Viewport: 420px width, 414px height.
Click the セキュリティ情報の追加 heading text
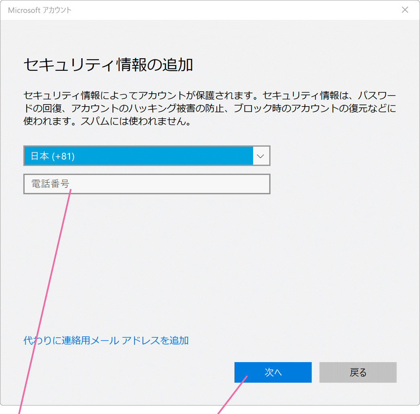pyautogui.click(x=109, y=65)
